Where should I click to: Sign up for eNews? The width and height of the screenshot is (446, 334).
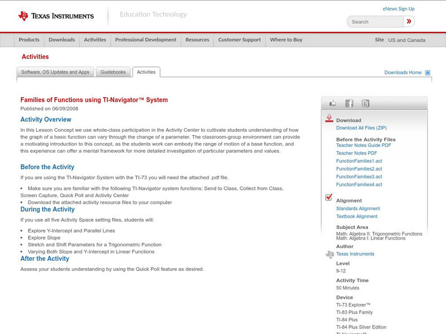(398, 8)
